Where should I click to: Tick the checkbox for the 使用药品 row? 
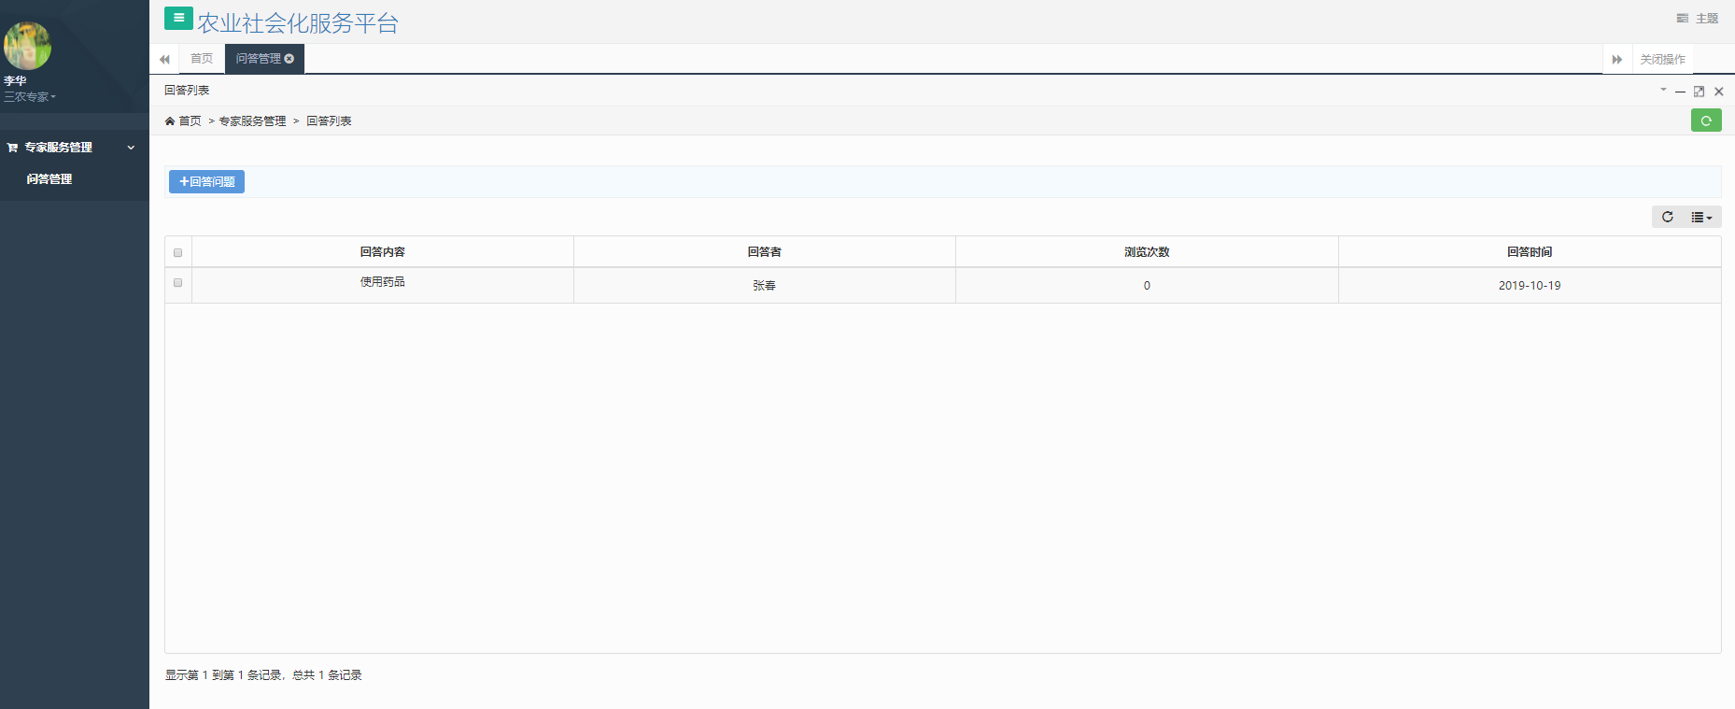coord(177,283)
